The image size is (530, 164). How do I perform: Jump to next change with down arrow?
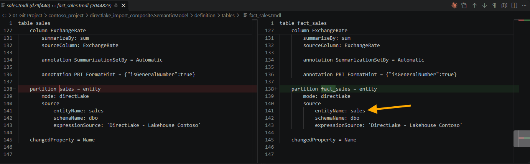(x=484, y=5)
